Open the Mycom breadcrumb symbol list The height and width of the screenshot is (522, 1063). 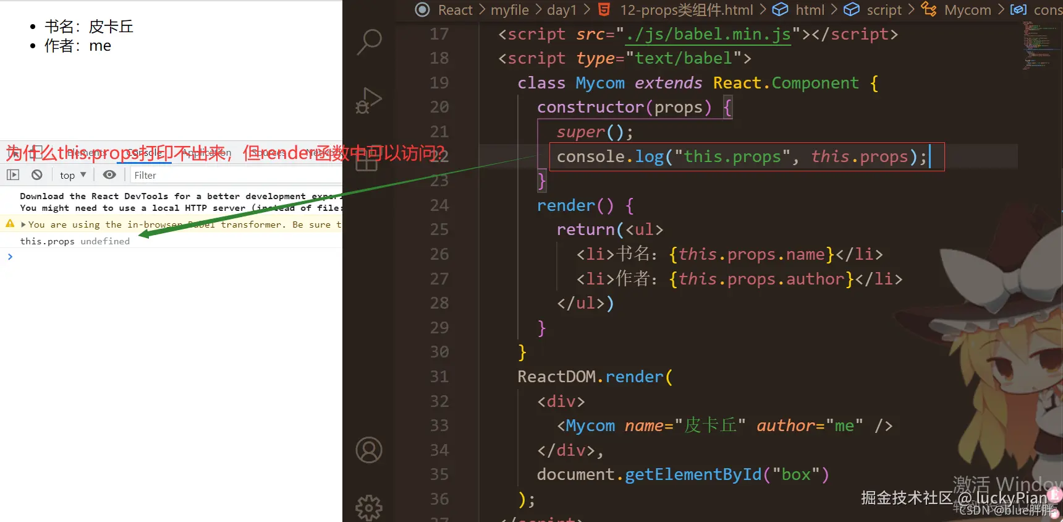pyautogui.click(x=968, y=10)
